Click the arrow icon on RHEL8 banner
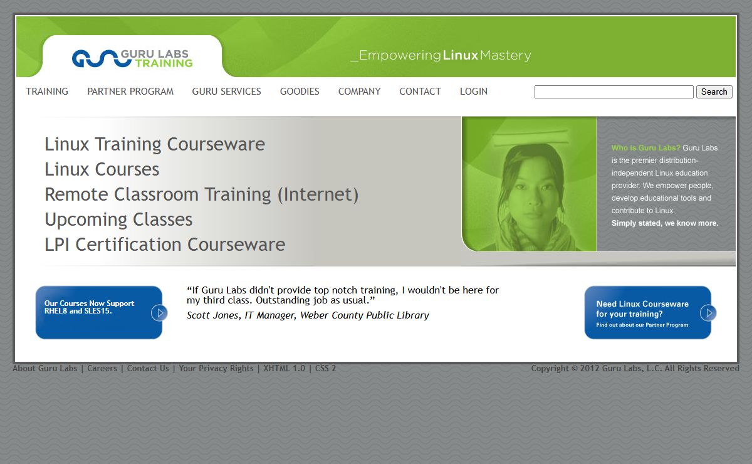 coord(159,312)
